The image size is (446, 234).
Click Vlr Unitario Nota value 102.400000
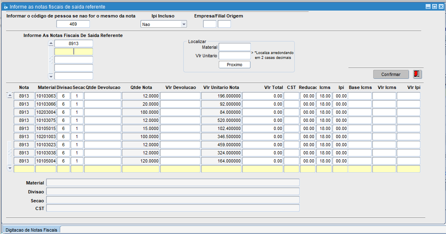tap(221, 128)
